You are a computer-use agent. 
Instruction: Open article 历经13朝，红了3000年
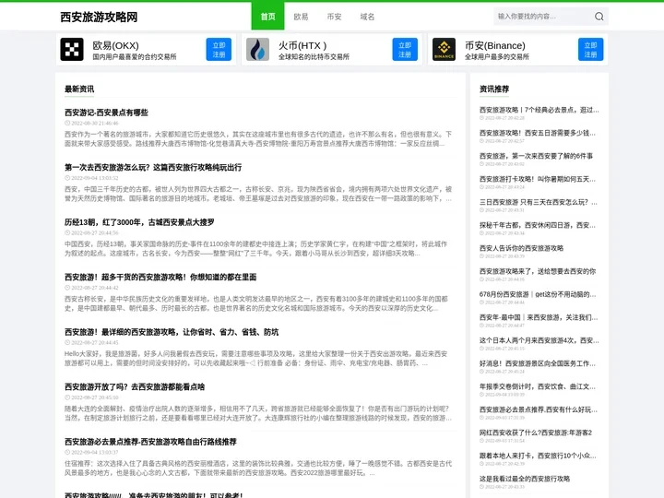(139, 222)
